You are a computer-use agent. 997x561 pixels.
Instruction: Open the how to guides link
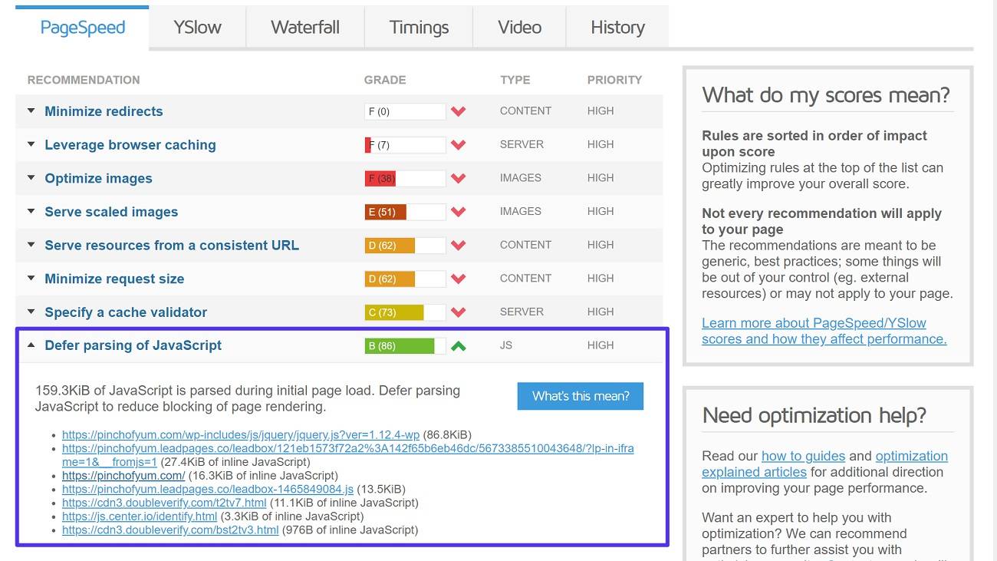click(803, 455)
